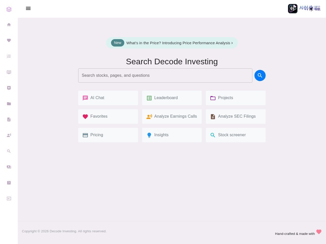Click the Search Decode Investing heading

172,62
